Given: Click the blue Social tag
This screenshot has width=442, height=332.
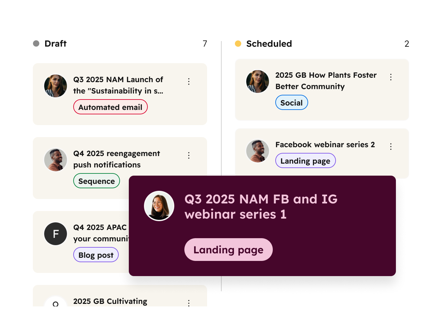Looking at the screenshot, I should [291, 103].
